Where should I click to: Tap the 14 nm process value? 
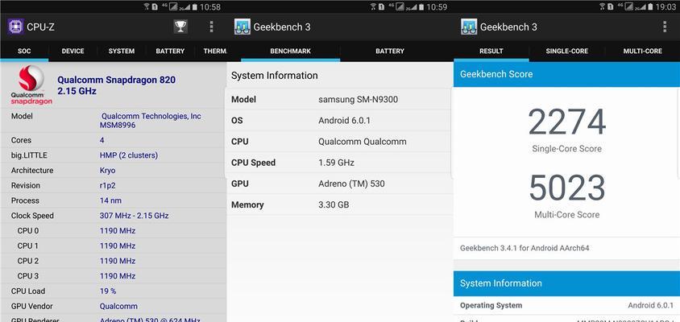click(x=110, y=200)
